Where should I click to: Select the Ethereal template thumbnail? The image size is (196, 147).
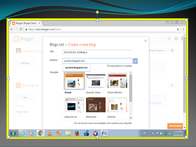[117, 105]
